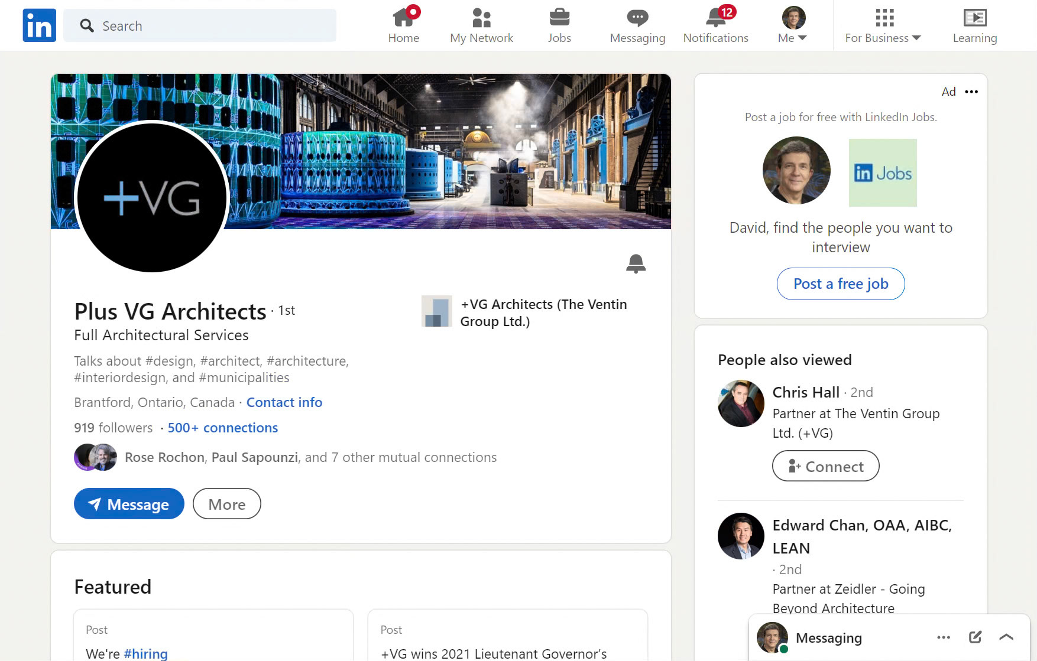Click Post a job for free ad text
The height and width of the screenshot is (661, 1037).
pyautogui.click(x=841, y=117)
